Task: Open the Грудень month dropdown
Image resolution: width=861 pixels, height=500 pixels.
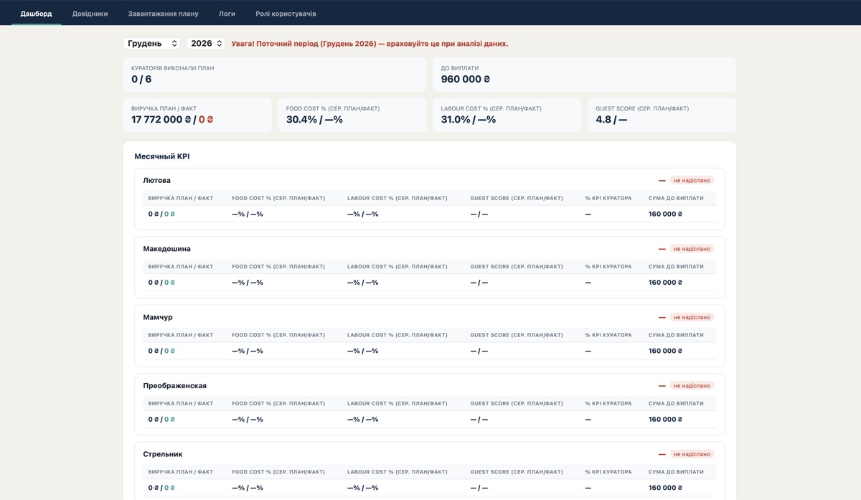Action: (151, 44)
